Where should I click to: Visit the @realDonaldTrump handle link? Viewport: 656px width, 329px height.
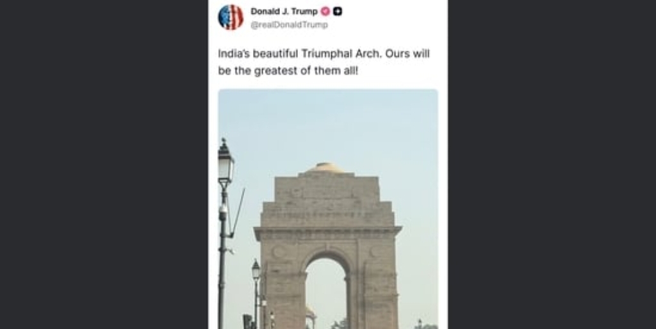289,25
